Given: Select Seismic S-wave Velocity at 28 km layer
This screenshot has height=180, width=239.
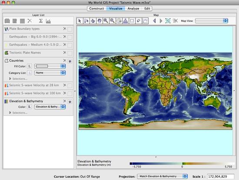Looking at the screenshot, I should [34, 85].
